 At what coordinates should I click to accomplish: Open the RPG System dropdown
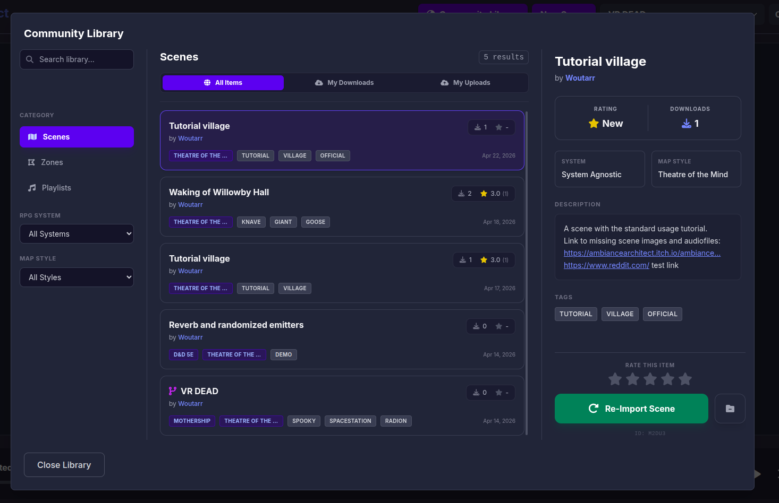pyautogui.click(x=77, y=234)
